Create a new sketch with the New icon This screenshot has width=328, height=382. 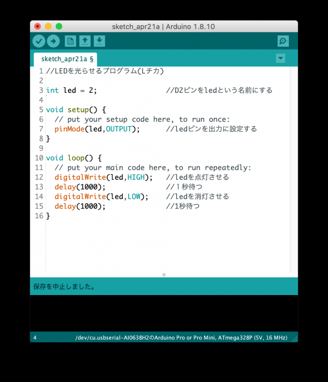coord(70,41)
